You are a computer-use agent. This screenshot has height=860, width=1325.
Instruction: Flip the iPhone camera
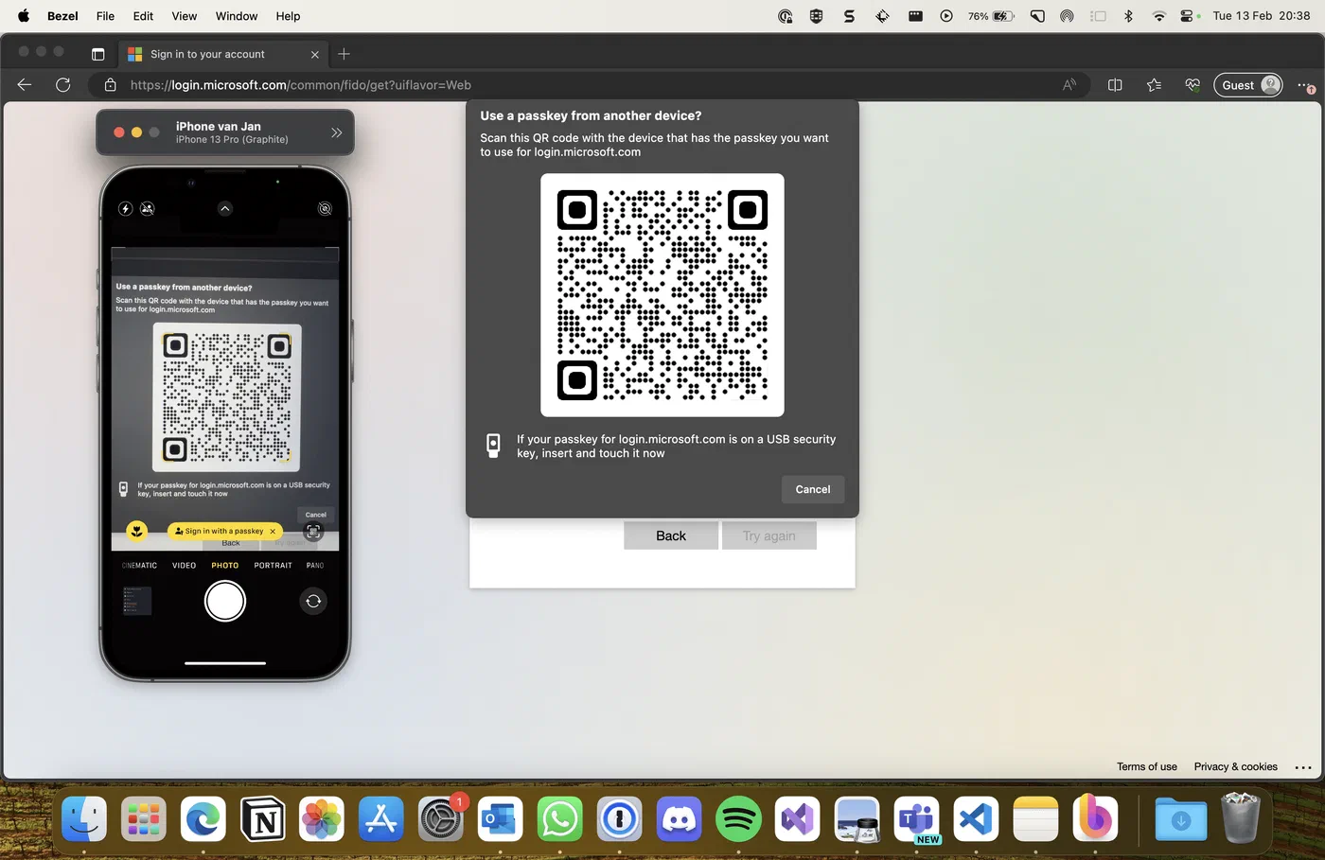(x=313, y=601)
